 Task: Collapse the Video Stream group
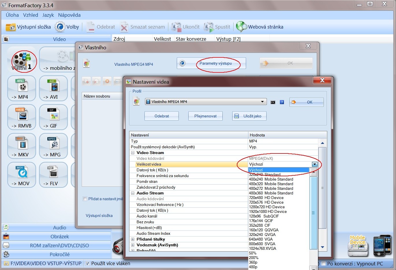[133, 153]
